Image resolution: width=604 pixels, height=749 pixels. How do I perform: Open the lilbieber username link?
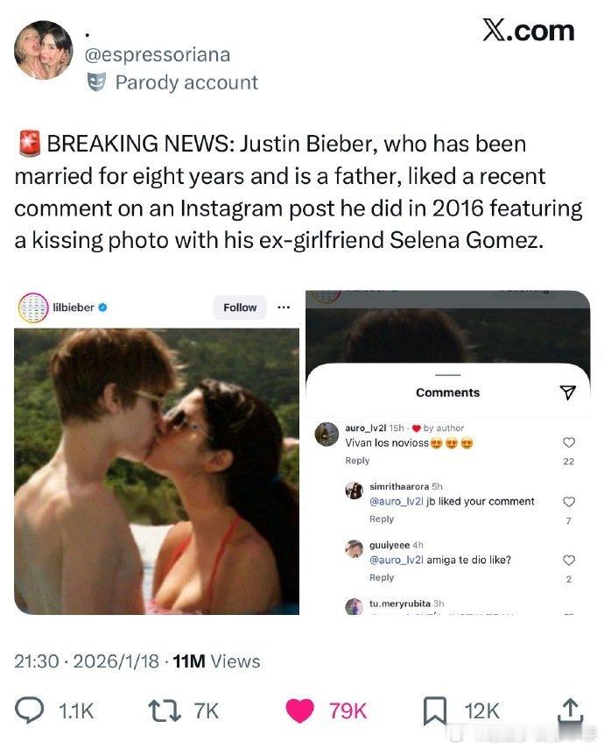point(73,307)
